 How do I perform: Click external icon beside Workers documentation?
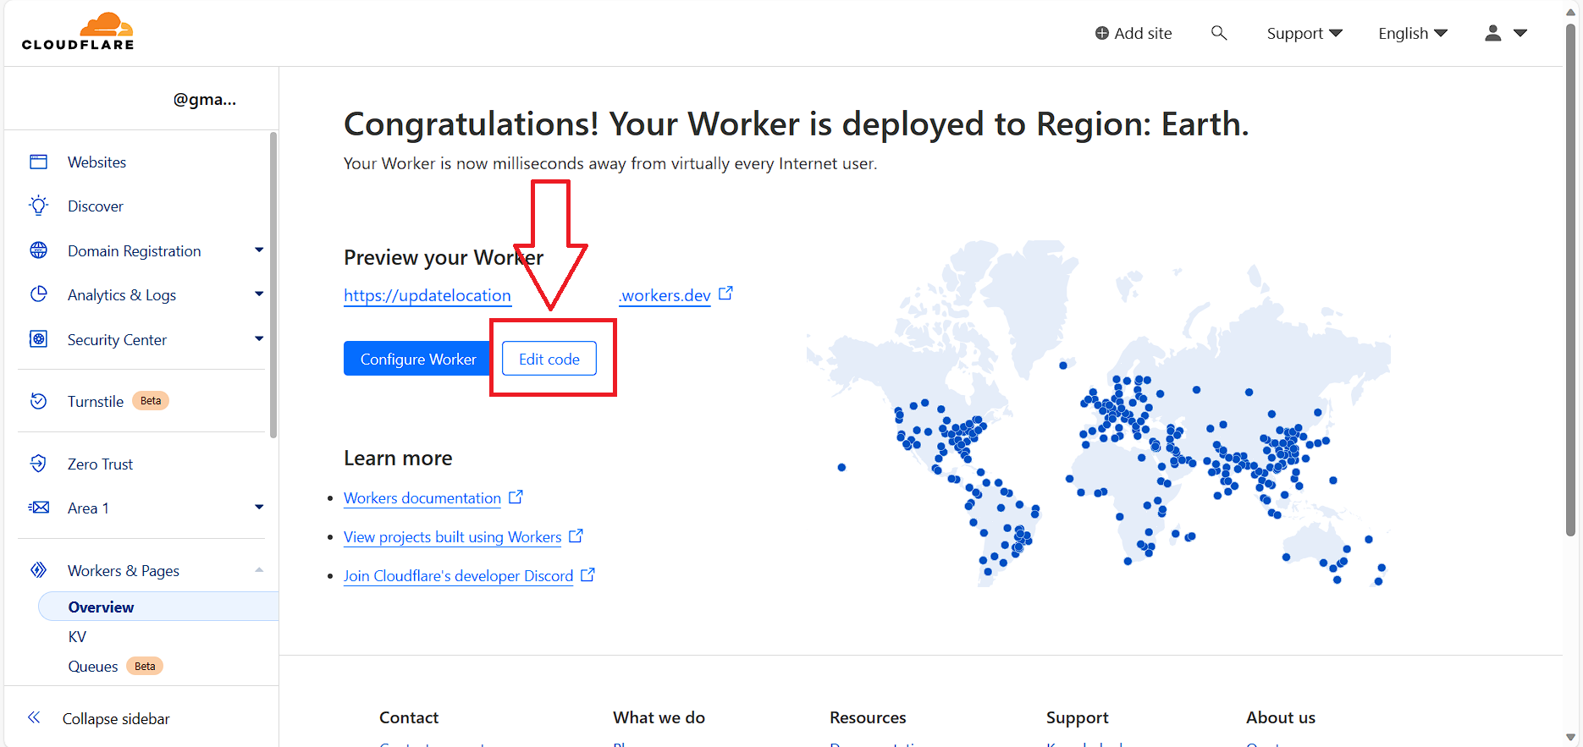[x=516, y=497]
